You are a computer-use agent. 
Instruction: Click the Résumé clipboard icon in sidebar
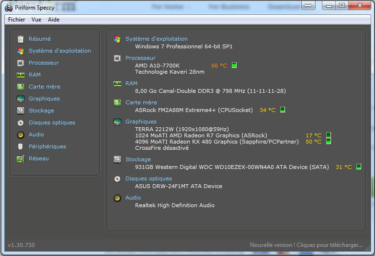tap(21, 39)
